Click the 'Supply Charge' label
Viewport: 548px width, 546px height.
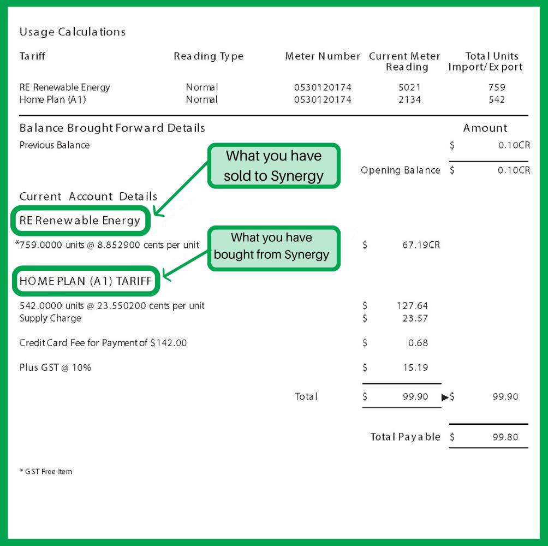[50, 318]
